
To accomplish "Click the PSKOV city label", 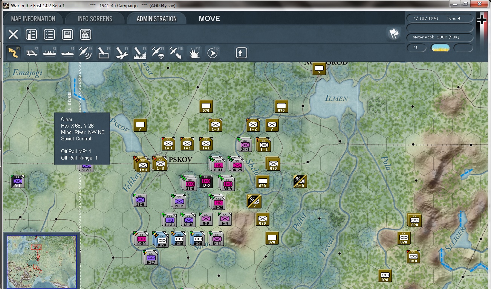I will pos(180,160).
